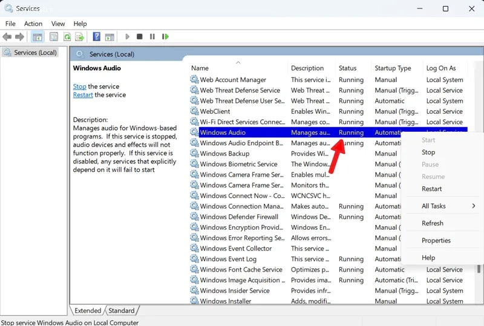
Task: Click the Pause Service toolbar icon
Action: coord(152,37)
